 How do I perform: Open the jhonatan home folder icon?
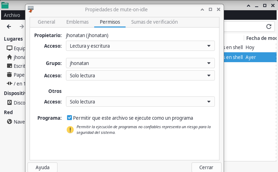(x=10, y=57)
